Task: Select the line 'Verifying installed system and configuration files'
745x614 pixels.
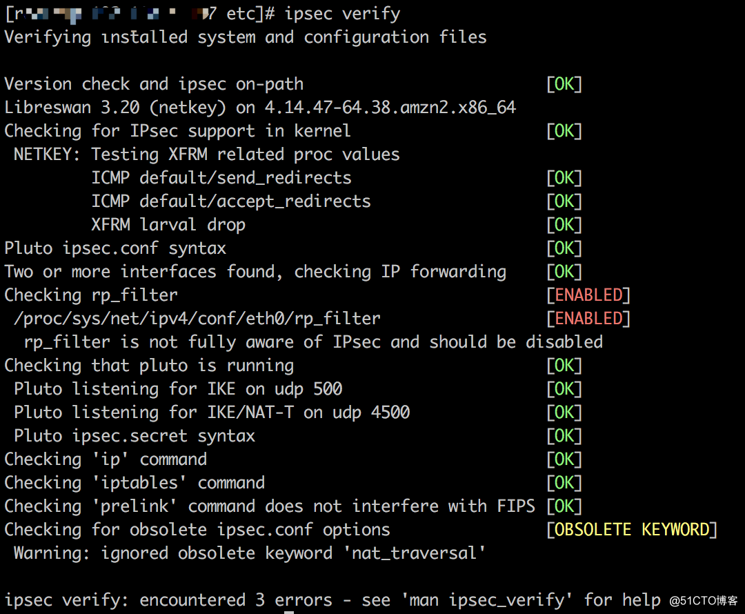Action: click(x=246, y=37)
